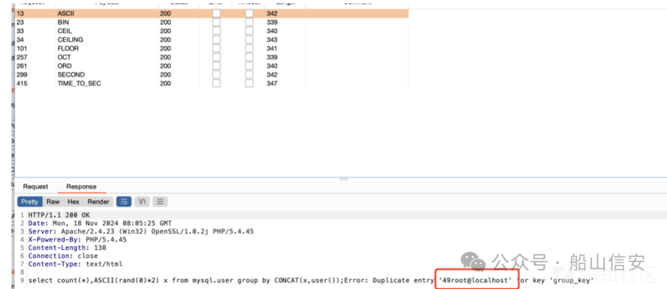The image size is (667, 289).
Task: Click request number 415
Action: [22, 83]
